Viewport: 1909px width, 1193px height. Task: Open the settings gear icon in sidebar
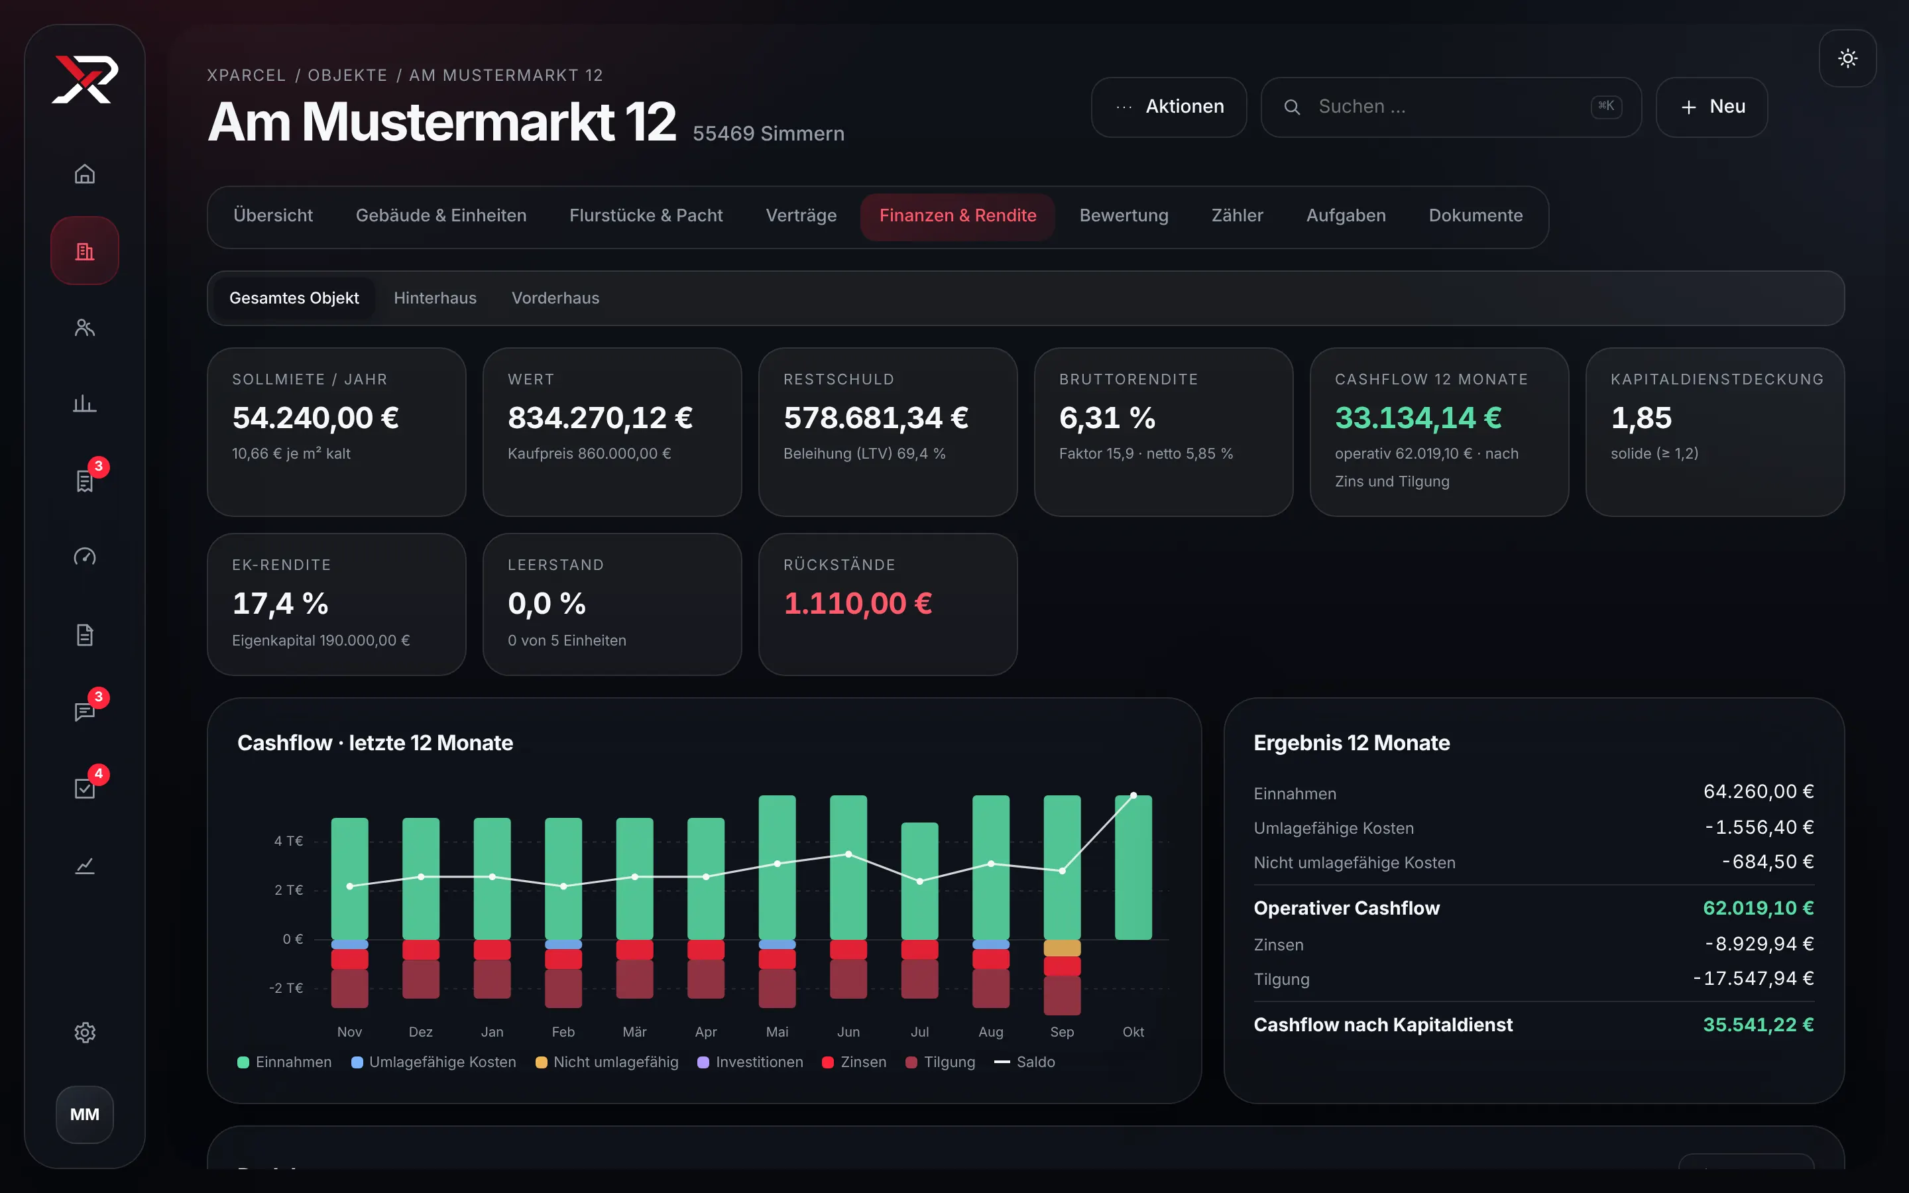click(x=84, y=1032)
